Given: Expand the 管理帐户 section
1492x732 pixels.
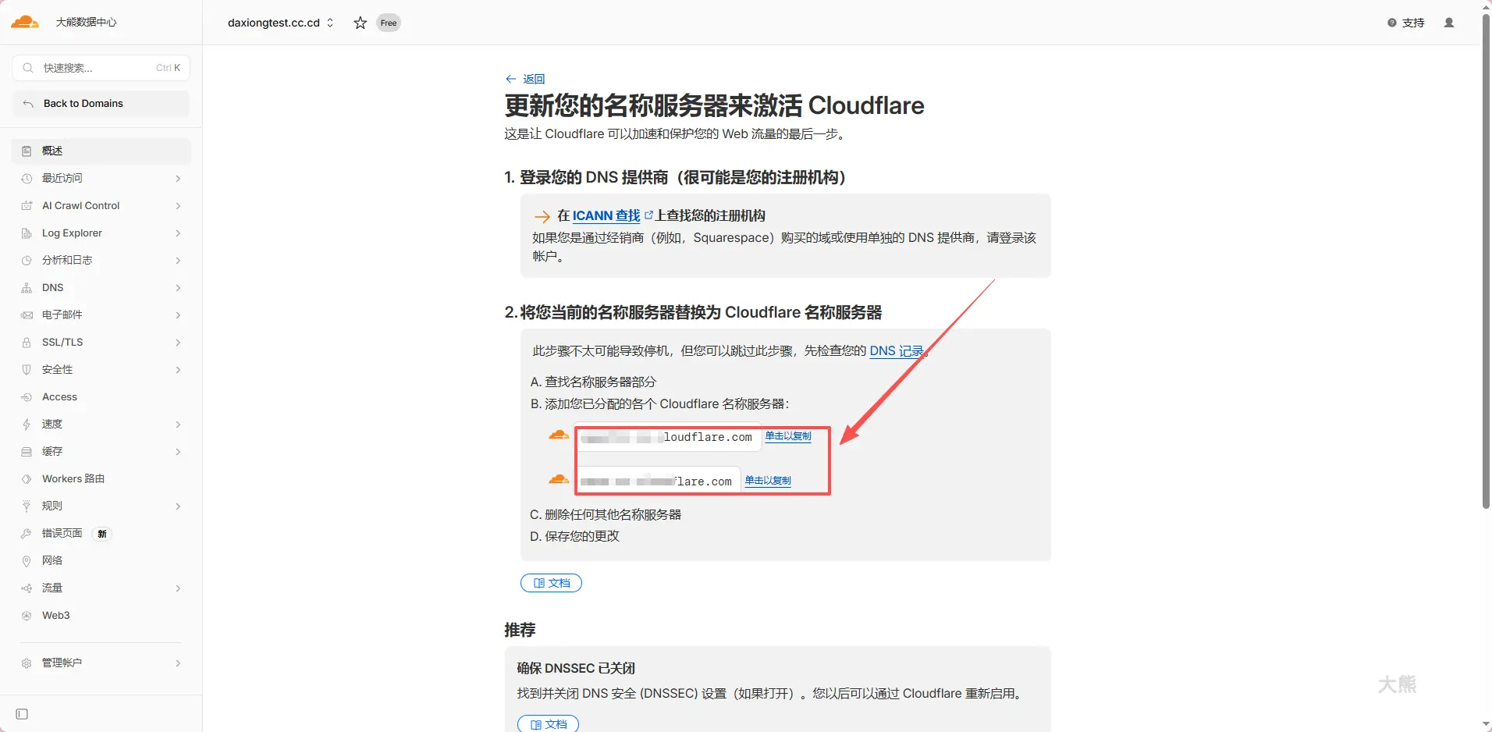Looking at the screenshot, I should tap(177, 663).
